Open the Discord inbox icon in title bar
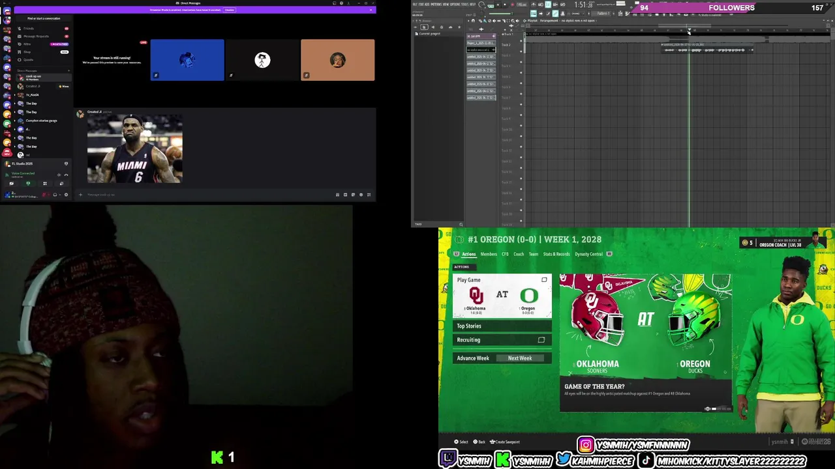 coord(334,4)
